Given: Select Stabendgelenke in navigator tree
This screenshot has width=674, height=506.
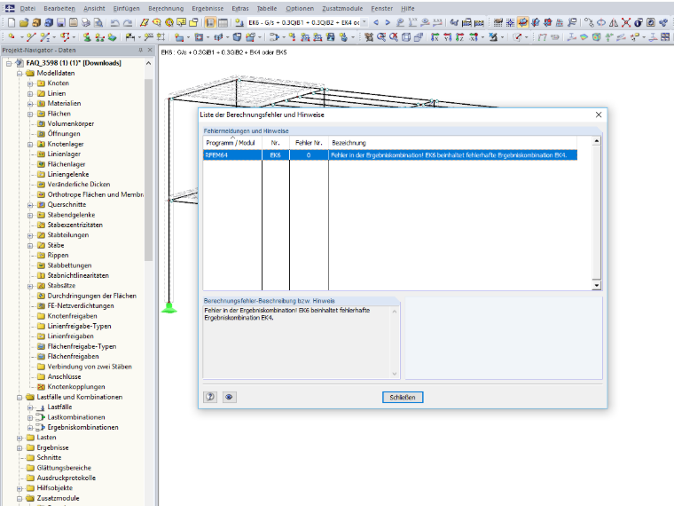Looking at the screenshot, I should pyautogui.click(x=71, y=215).
